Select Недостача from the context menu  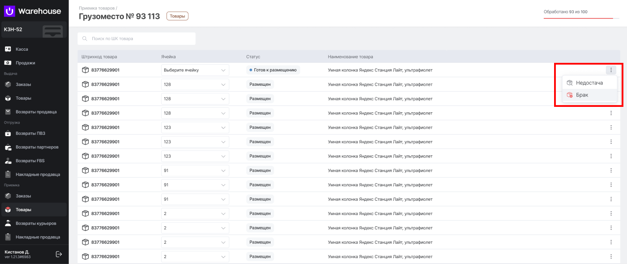(589, 83)
